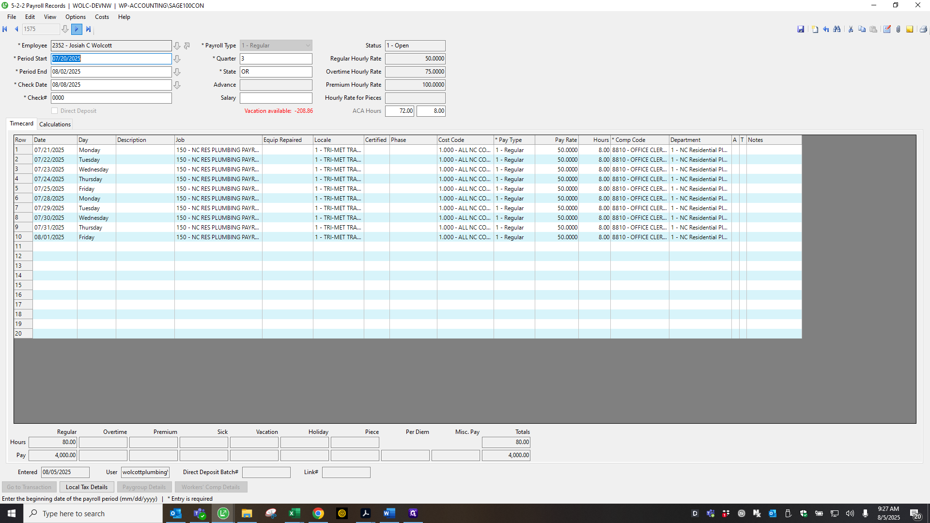
Task: Click the Pay Type column header
Action: (x=514, y=140)
